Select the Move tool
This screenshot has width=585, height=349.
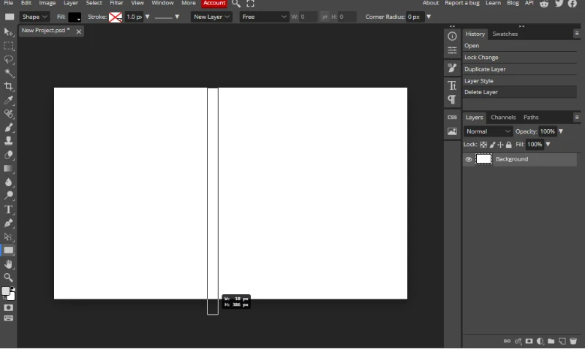[x=8, y=32]
